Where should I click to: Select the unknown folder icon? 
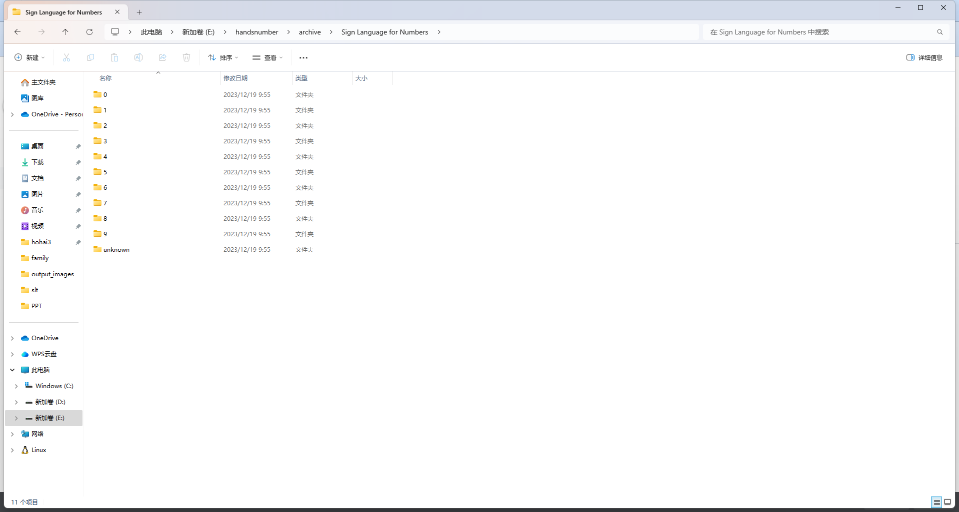point(97,249)
